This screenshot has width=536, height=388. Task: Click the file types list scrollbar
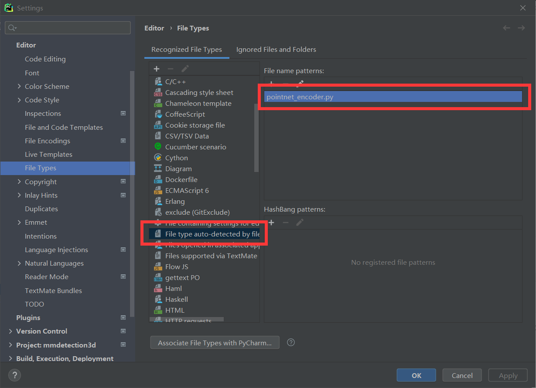[x=256, y=138]
